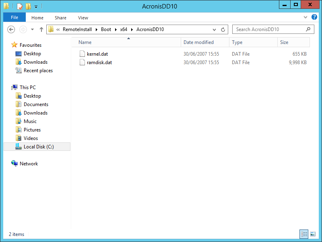
Task: Select the kernel.dat file icon
Action: pyautogui.click(x=82, y=54)
